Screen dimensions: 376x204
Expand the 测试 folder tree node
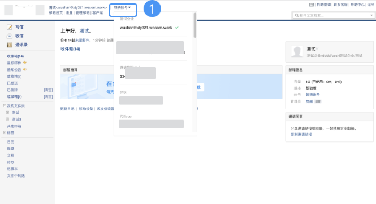coord(7,112)
